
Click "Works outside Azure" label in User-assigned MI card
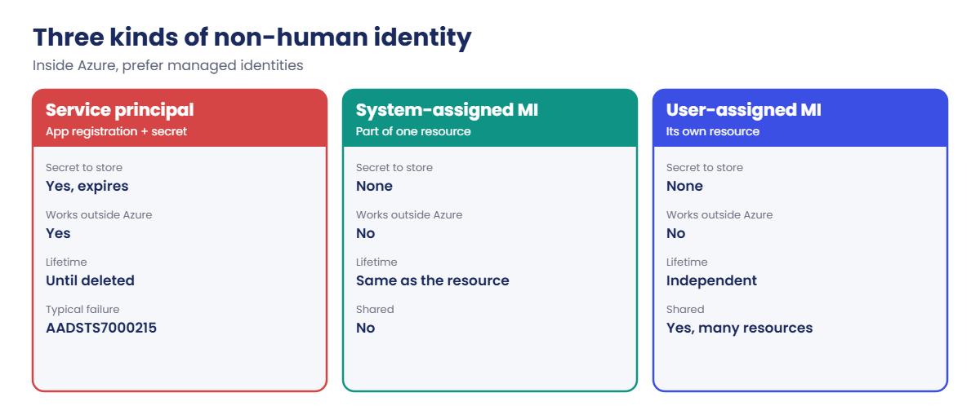(719, 215)
